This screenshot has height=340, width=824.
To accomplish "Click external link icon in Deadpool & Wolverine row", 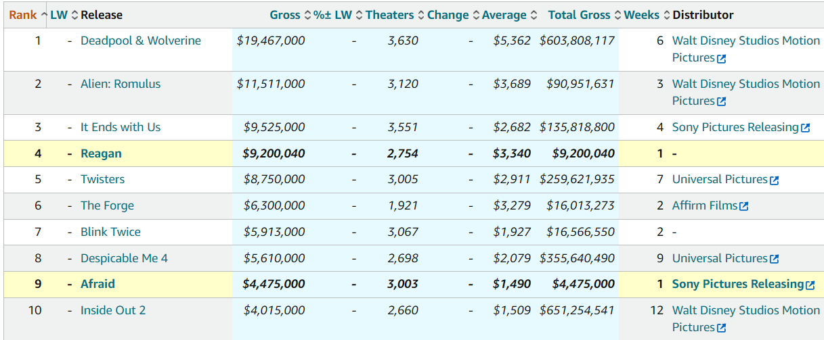I will point(721,59).
